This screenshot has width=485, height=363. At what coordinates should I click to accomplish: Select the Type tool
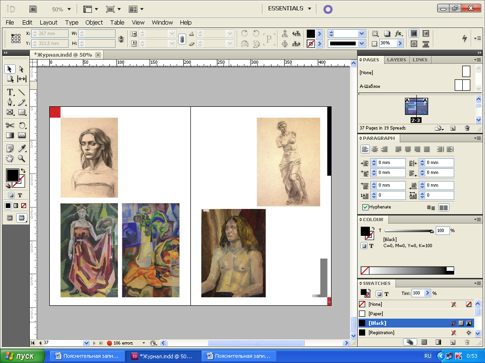click(10, 92)
